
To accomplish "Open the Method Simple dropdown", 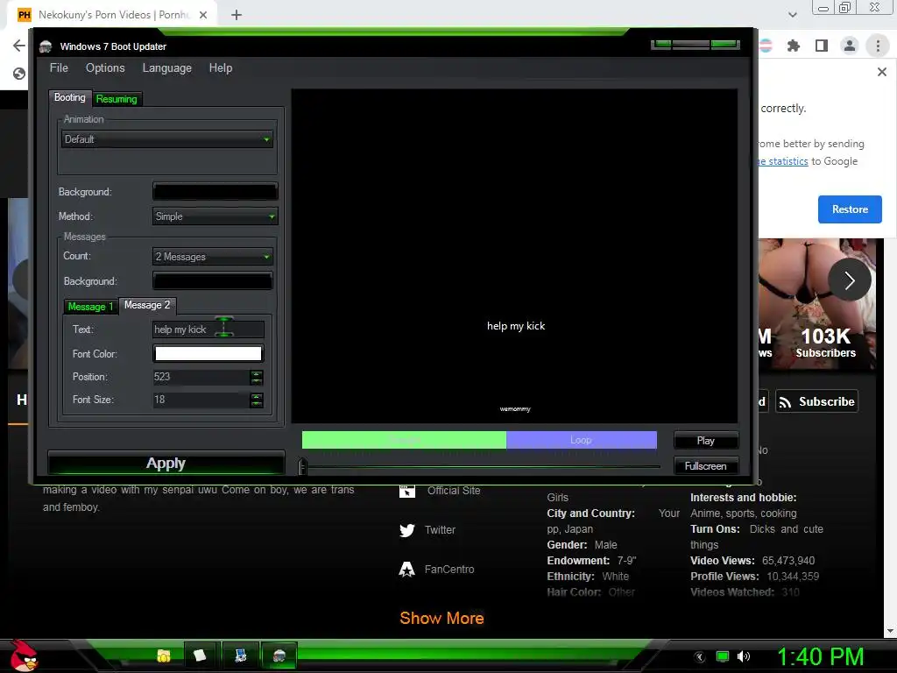I will pyautogui.click(x=215, y=216).
